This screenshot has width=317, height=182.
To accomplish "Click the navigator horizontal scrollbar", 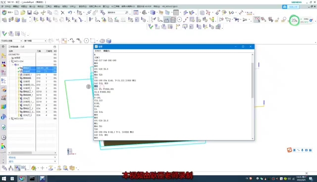I will coord(32,153).
